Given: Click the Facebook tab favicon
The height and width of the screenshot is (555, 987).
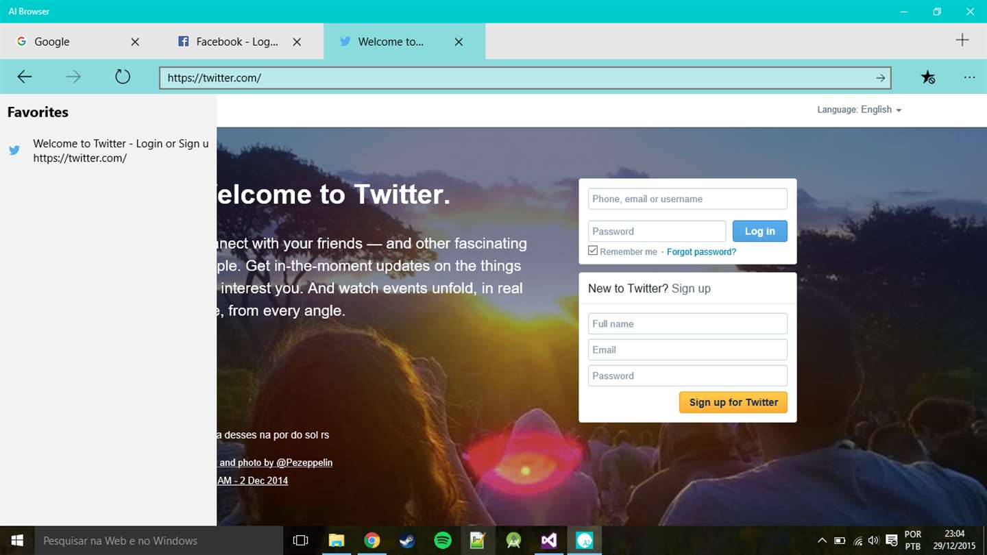Looking at the screenshot, I should coord(183,42).
